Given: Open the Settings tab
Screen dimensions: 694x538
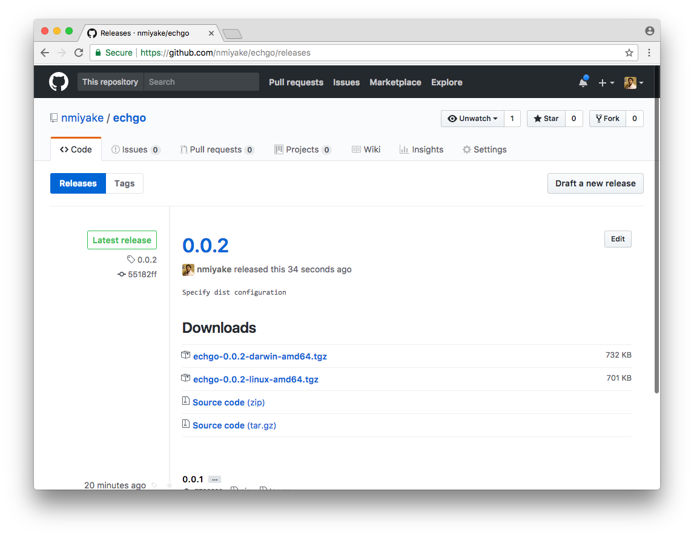Looking at the screenshot, I should (484, 149).
